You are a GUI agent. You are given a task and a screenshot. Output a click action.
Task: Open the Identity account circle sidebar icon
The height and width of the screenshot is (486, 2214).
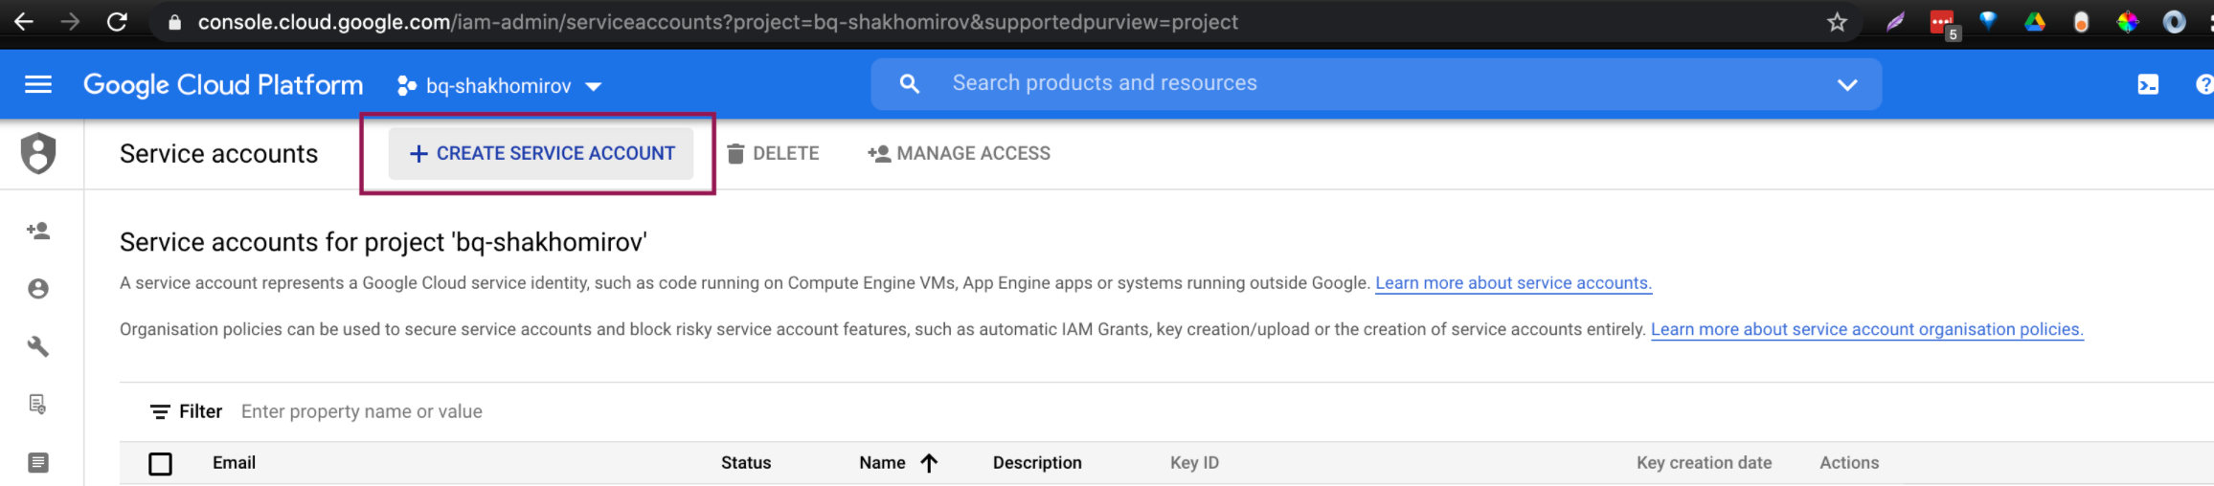[38, 289]
